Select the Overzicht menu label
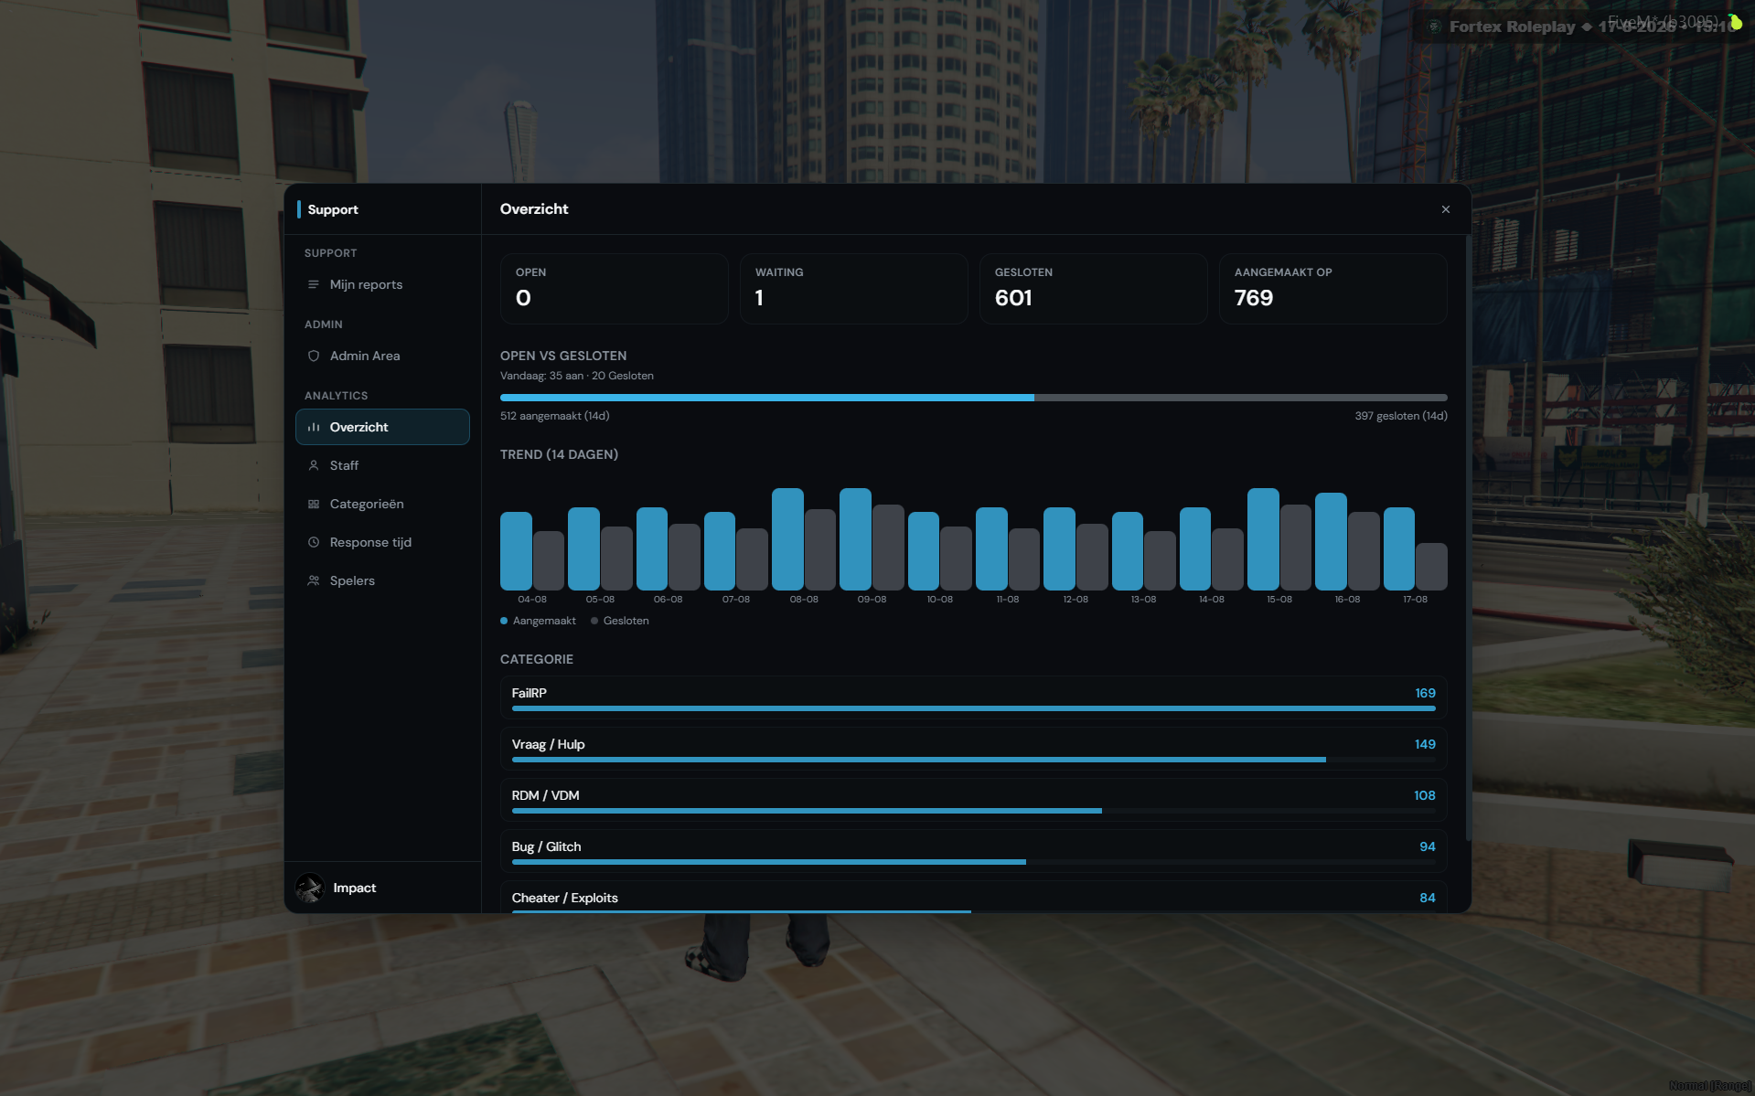Image resolution: width=1755 pixels, height=1096 pixels. click(x=358, y=427)
